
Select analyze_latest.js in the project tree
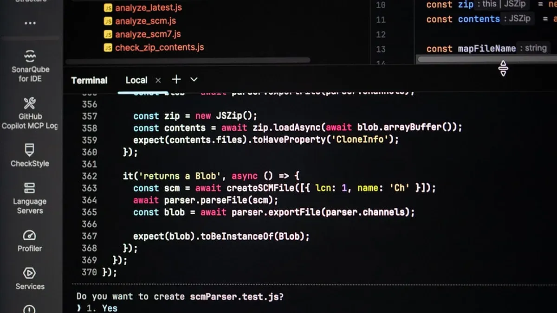tap(148, 7)
